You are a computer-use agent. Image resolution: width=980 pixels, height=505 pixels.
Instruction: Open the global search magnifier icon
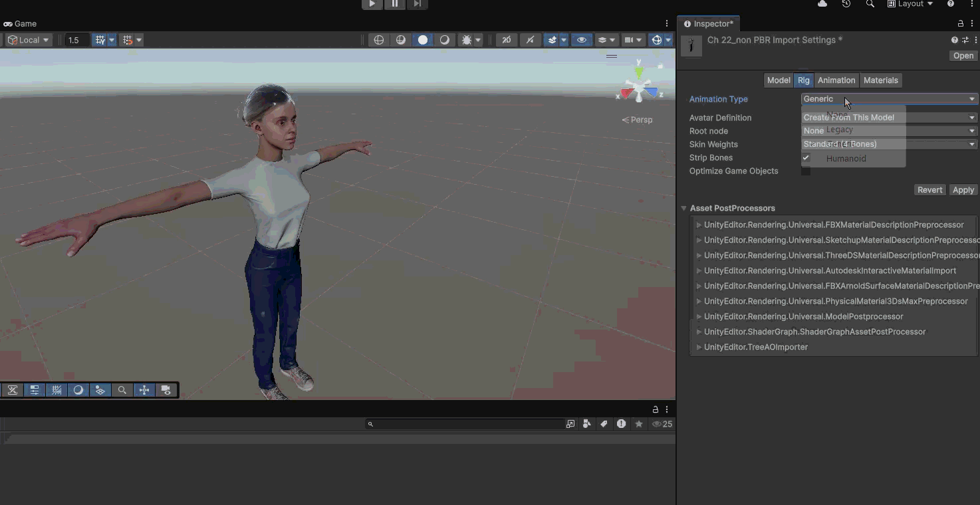[x=870, y=4]
